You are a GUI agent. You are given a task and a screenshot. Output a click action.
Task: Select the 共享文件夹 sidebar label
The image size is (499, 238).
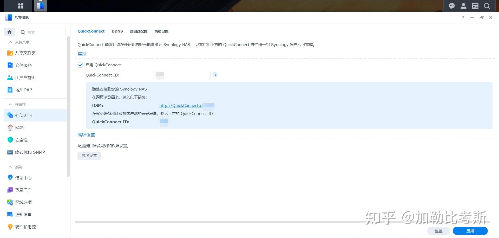[x=25, y=53]
